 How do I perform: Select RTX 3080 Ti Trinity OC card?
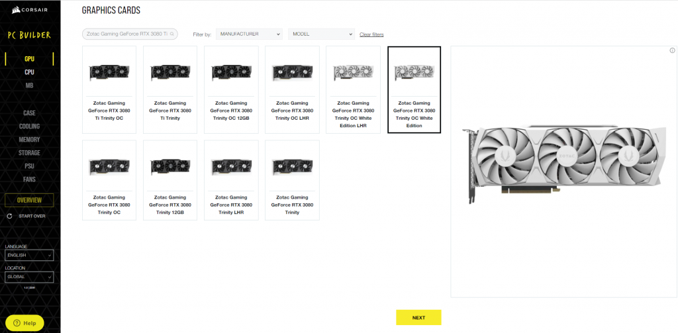(109, 89)
